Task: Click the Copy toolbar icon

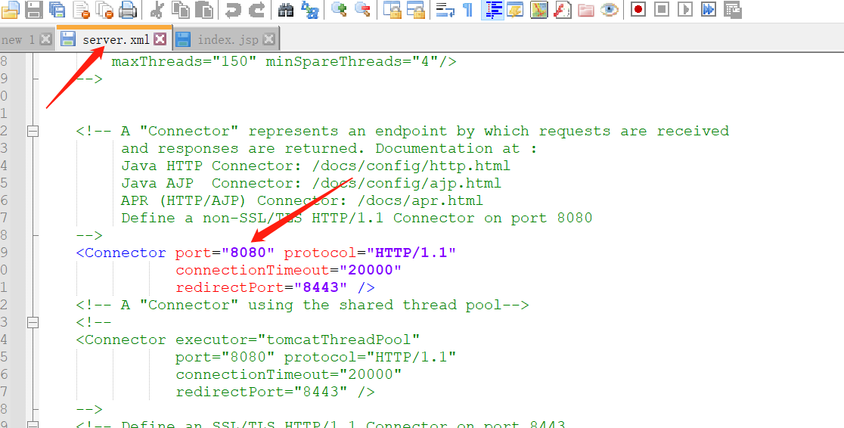Action: tap(181, 9)
